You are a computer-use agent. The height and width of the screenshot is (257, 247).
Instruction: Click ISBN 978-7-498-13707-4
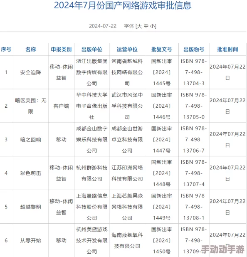tap(194, 173)
